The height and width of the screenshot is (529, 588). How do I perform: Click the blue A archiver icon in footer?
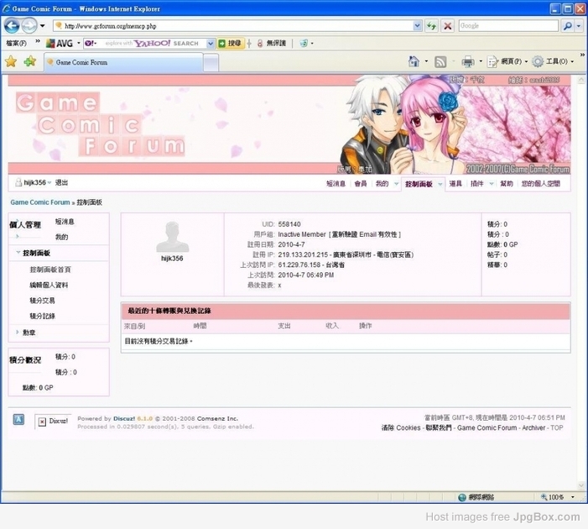(18, 419)
